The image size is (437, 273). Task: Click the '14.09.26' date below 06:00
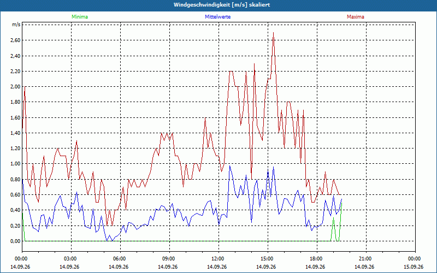(x=119, y=266)
